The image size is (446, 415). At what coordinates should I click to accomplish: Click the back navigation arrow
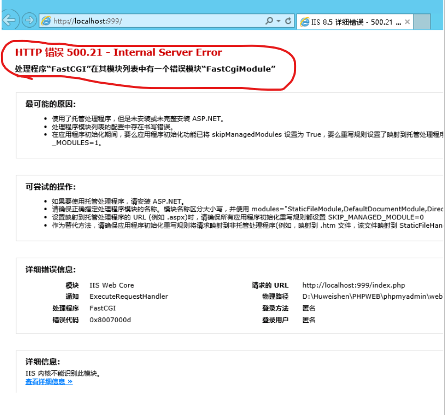(x=9, y=21)
